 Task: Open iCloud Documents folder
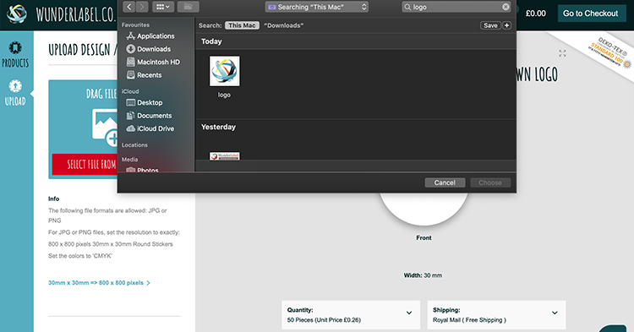149,116
